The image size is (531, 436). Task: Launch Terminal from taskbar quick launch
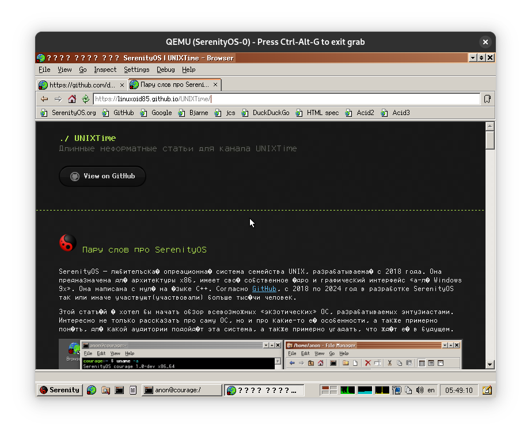coord(119,390)
